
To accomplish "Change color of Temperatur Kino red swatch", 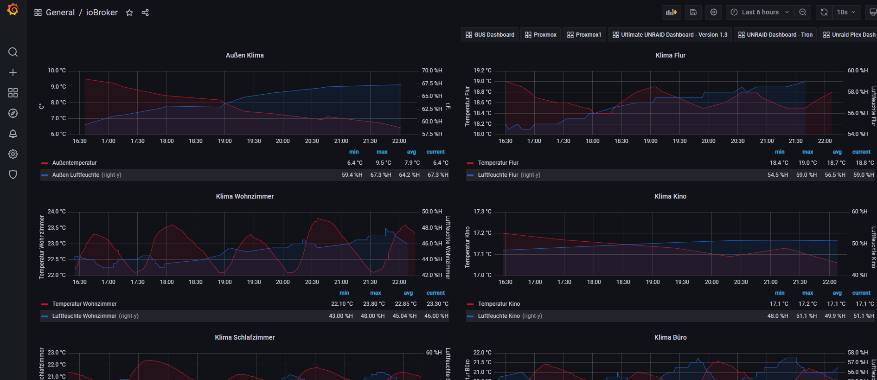I will click(x=470, y=304).
